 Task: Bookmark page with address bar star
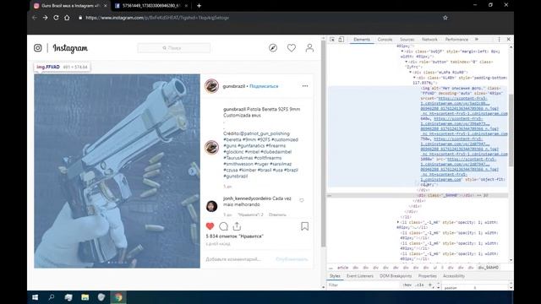(x=445, y=18)
